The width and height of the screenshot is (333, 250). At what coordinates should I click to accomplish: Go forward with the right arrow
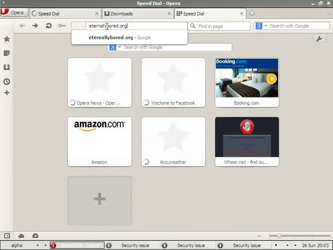pyautogui.click(x=35, y=26)
